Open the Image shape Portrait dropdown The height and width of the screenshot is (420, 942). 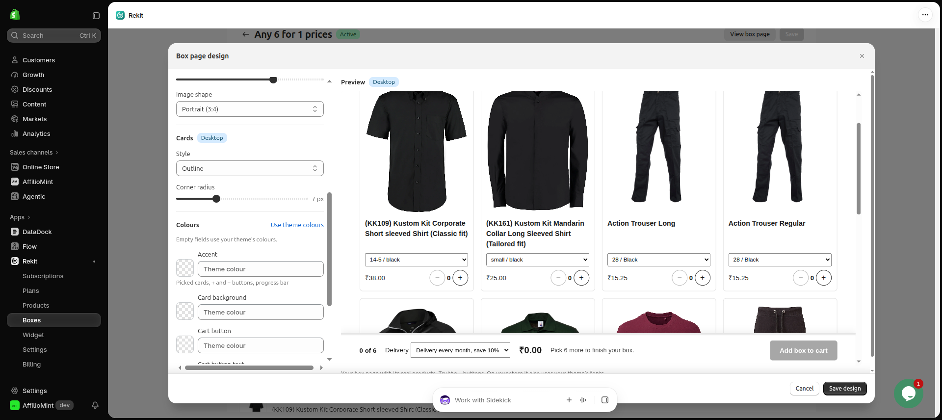250,109
